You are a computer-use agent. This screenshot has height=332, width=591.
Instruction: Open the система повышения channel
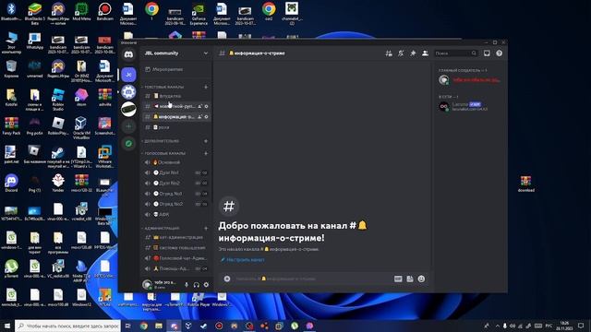pyautogui.click(x=176, y=248)
